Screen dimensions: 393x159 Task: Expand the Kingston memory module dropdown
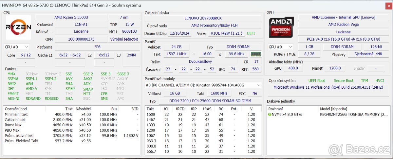[203, 85]
